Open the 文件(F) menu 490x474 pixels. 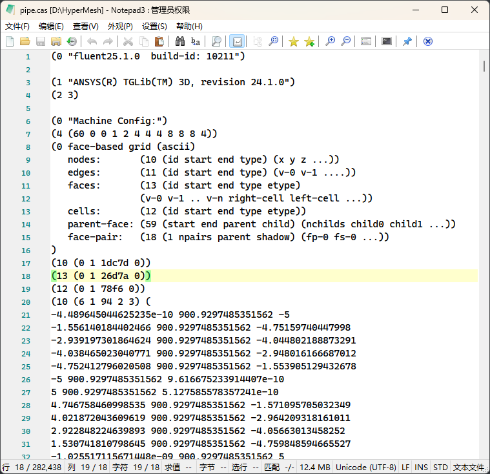17,26
